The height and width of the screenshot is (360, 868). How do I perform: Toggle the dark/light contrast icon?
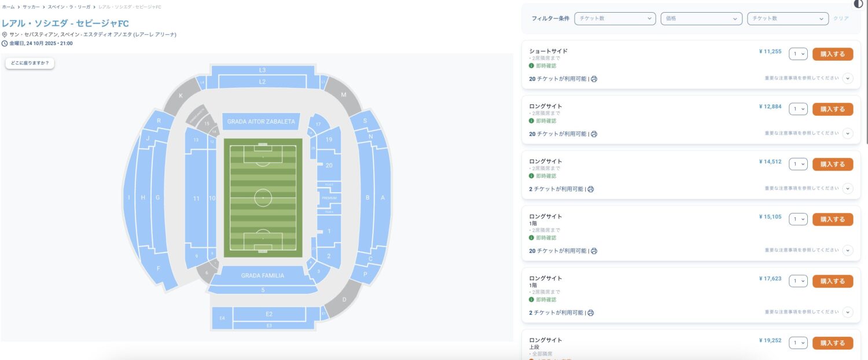click(858, 3)
